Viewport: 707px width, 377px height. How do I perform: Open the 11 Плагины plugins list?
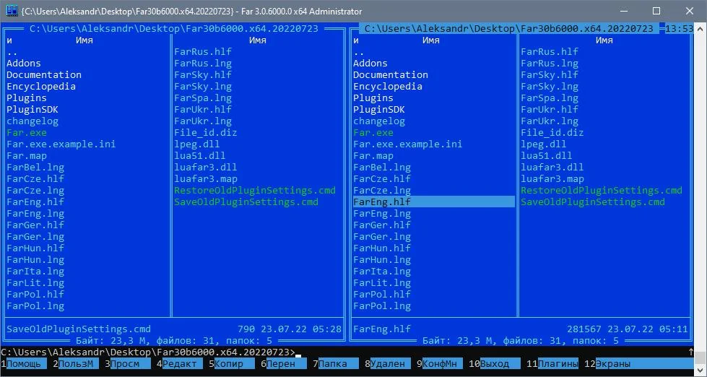point(558,364)
